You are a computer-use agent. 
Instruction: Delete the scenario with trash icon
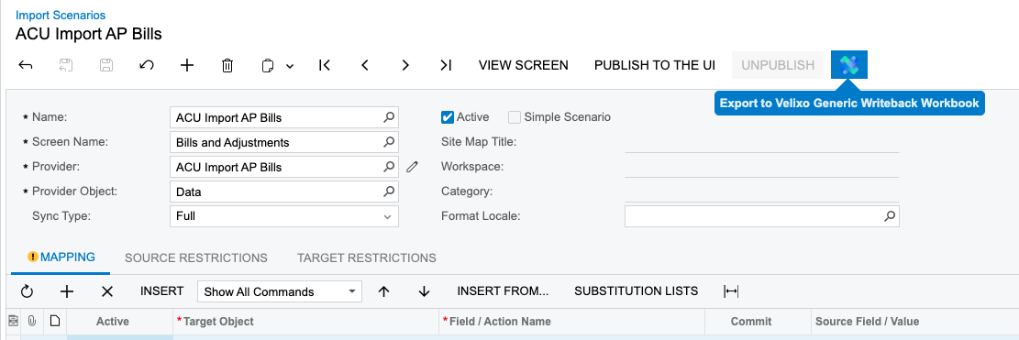pyautogui.click(x=227, y=65)
